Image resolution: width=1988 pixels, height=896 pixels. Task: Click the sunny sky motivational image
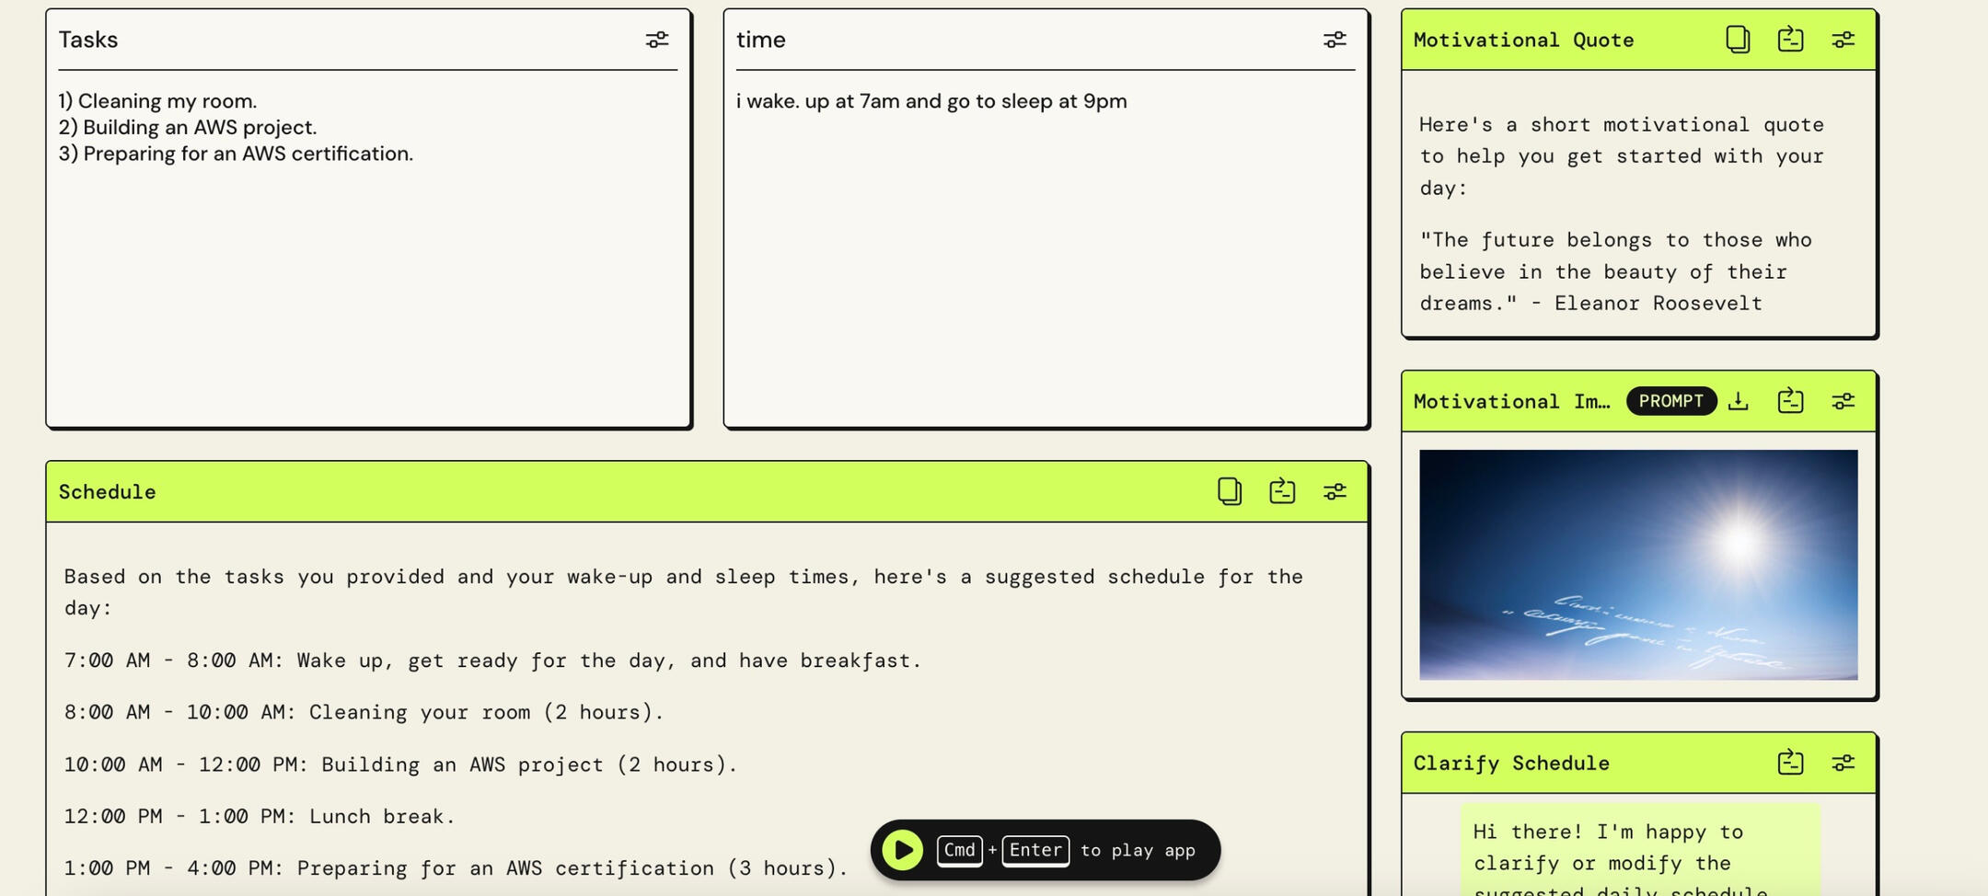[1637, 564]
